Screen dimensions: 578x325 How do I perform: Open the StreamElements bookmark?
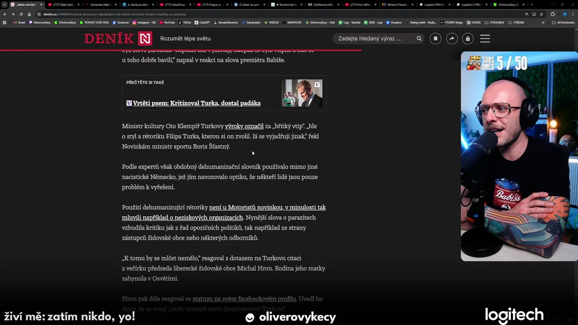(x=226, y=22)
